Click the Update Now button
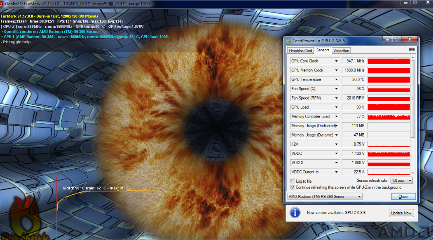This screenshot has height=240, width=433. point(401,213)
